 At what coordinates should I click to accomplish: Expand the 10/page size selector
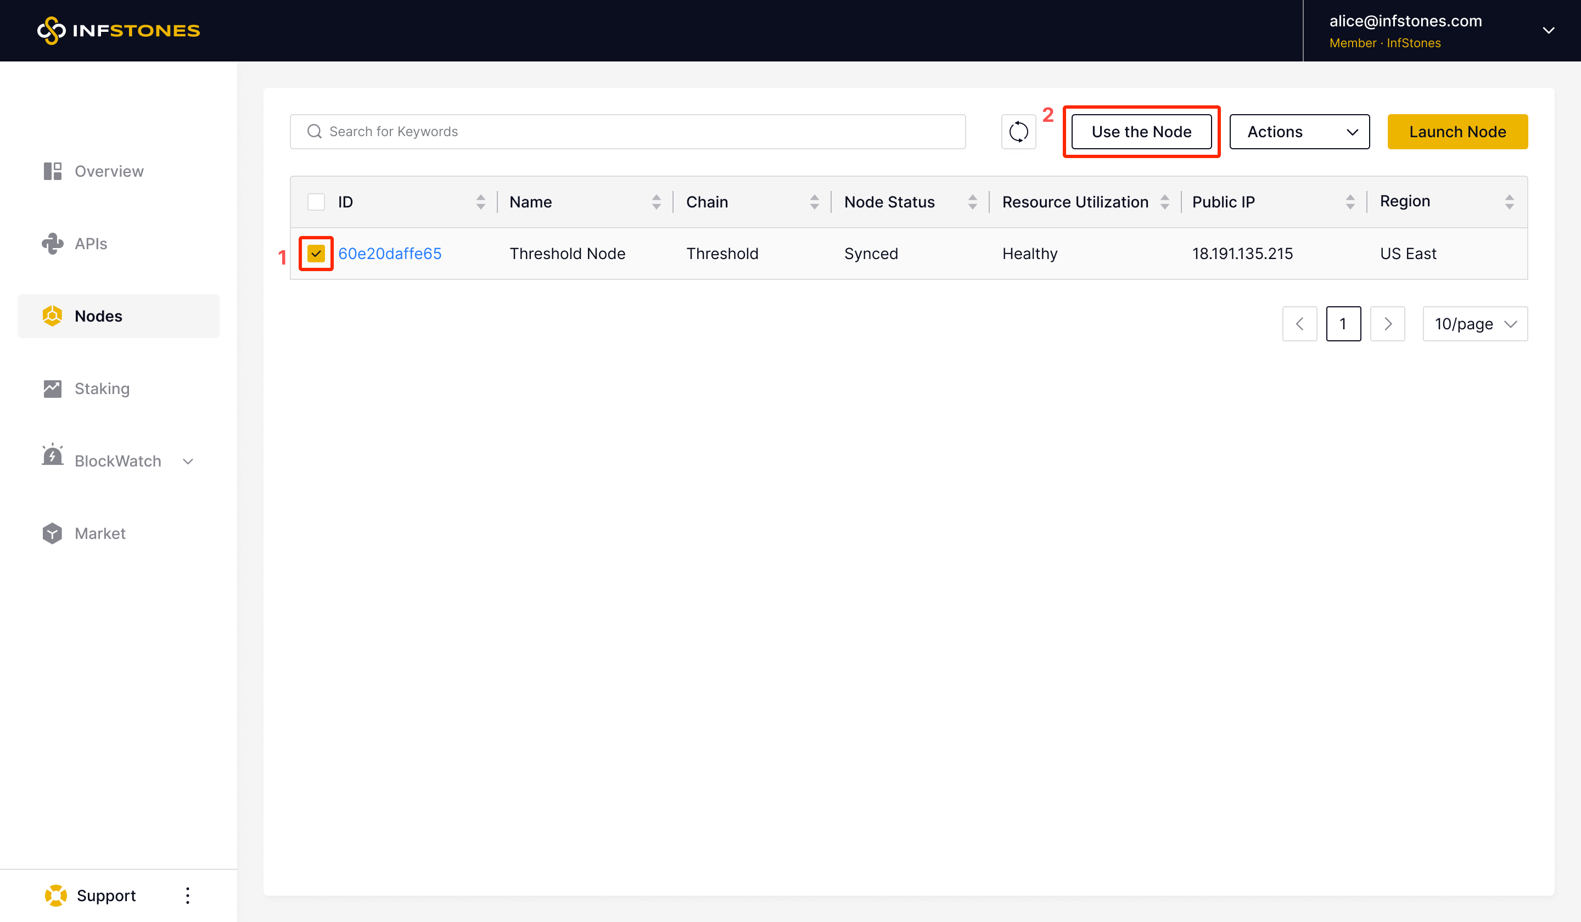[x=1475, y=324]
